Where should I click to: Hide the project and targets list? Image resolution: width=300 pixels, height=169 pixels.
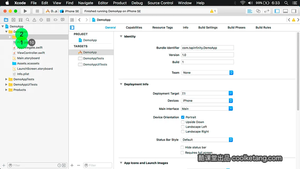72,27
